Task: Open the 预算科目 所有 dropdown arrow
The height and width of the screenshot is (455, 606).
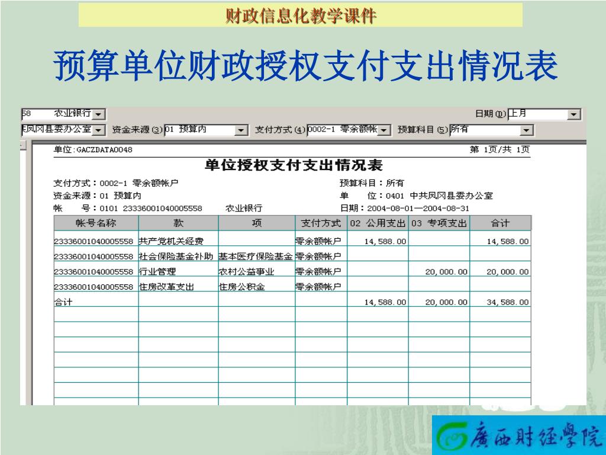Action: [x=526, y=130]
